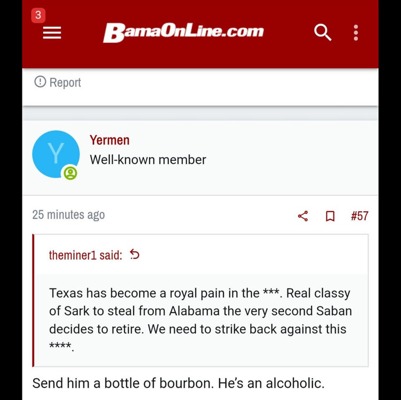
Task: Click the green online status badge
Action: [70, 173]
